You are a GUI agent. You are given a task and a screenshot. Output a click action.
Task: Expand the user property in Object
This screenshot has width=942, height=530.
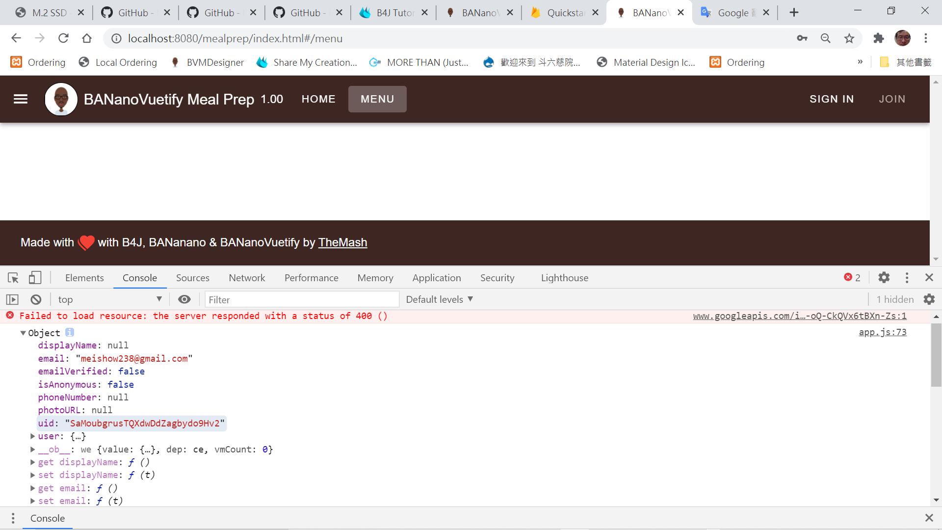pyautogui.click(x=32, y=436)
